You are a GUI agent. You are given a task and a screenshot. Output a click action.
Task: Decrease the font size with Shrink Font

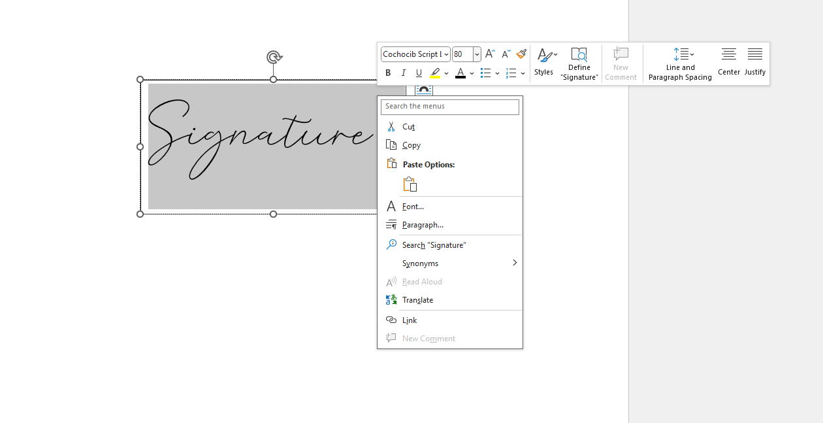point(505,54)
